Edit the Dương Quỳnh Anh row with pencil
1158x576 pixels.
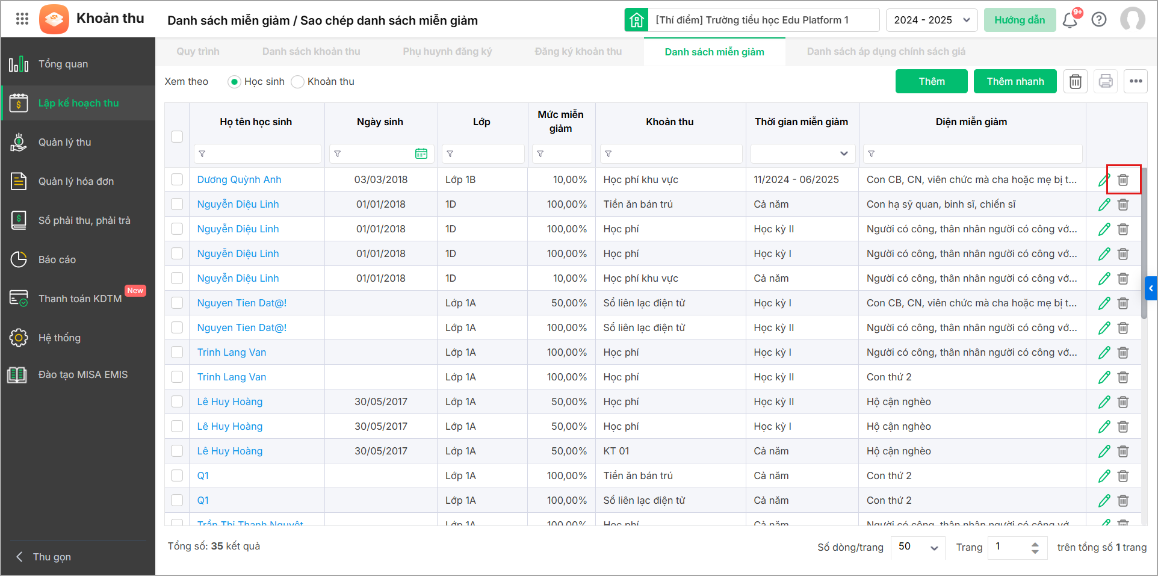tap(1104, 180)
